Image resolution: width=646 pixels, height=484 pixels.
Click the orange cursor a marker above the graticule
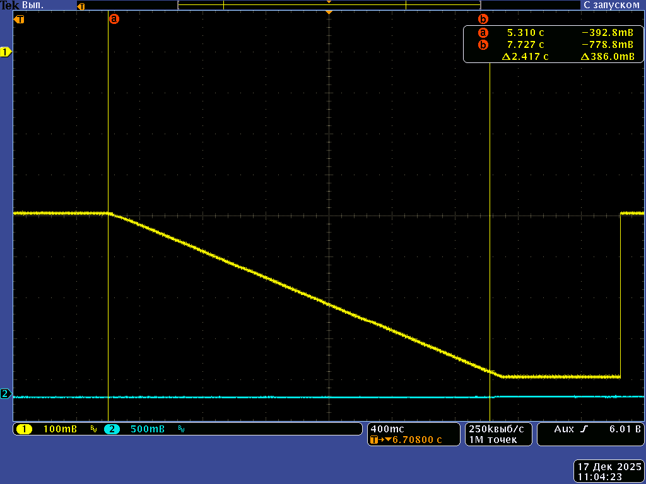click(x=114, y=19)
